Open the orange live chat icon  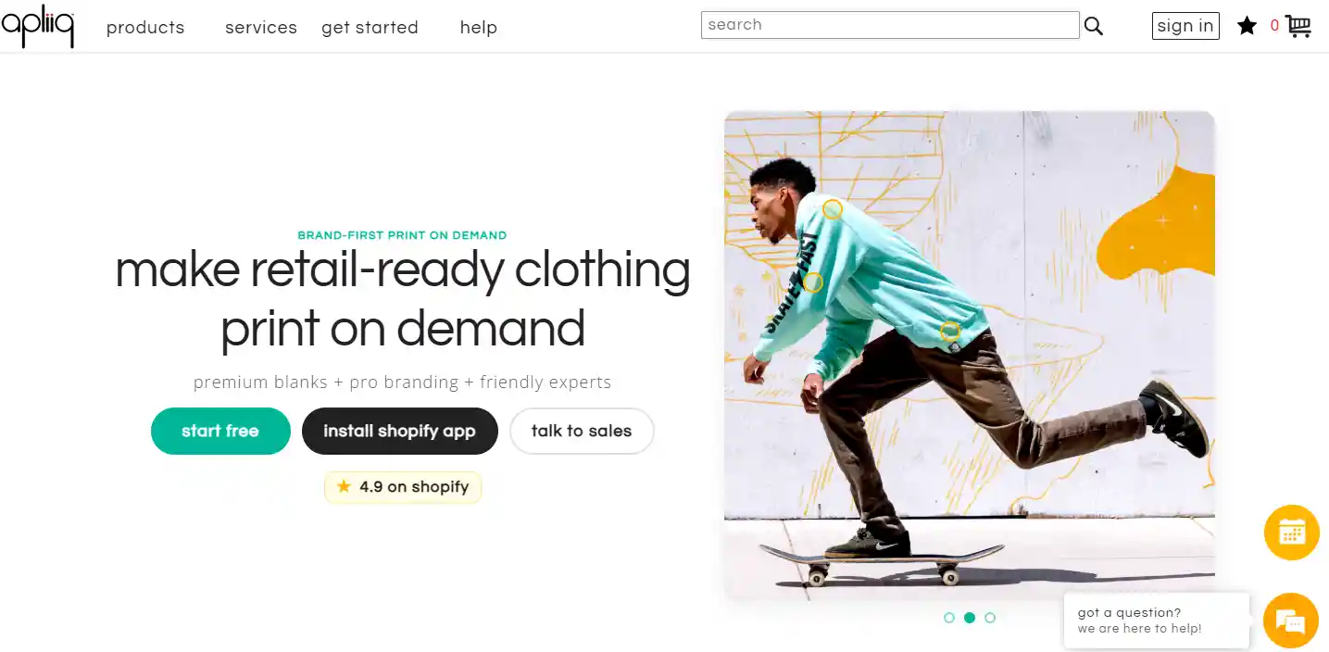[x=1291, y=620]
